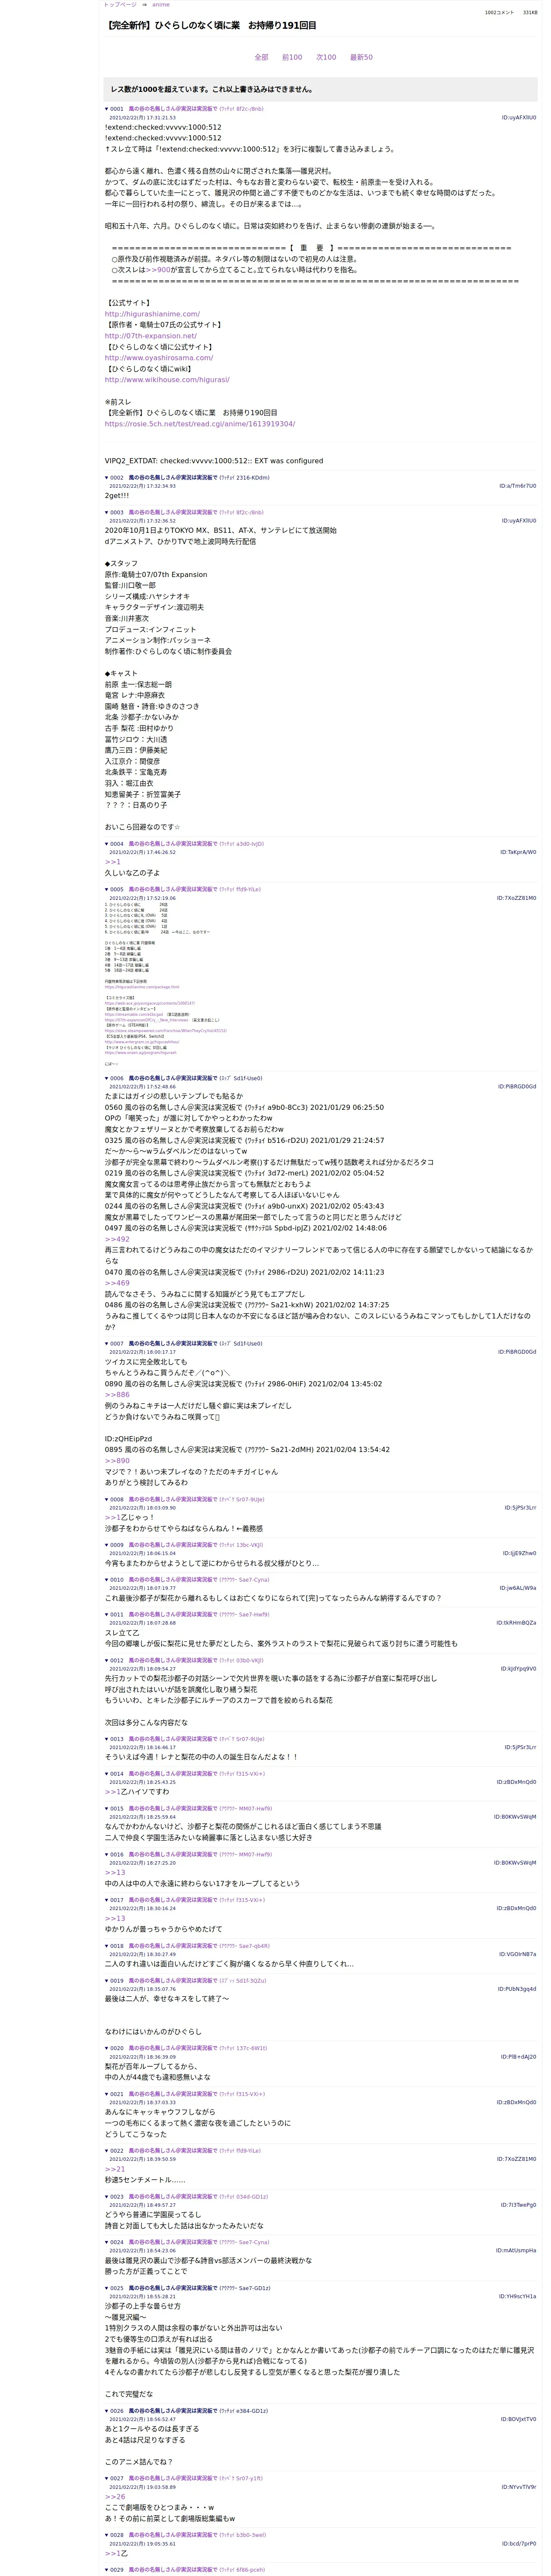Viewport: 551px width, 2576px height.
Task: Open the previous thread rosie.5ch.net link
Action: coord(200,424)
